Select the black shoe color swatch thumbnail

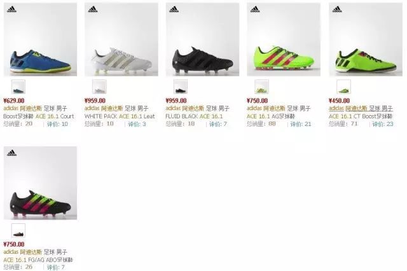[x=181, y=87]
